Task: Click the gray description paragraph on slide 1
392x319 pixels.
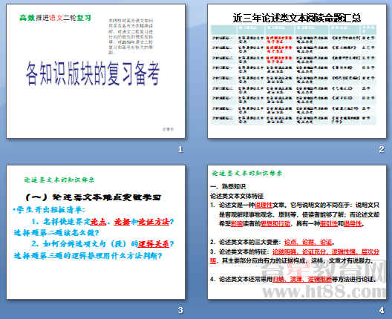Action: click(131, 36)
